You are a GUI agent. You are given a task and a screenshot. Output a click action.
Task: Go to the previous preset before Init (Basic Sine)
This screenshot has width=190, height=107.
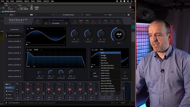[x=53, y=15]
